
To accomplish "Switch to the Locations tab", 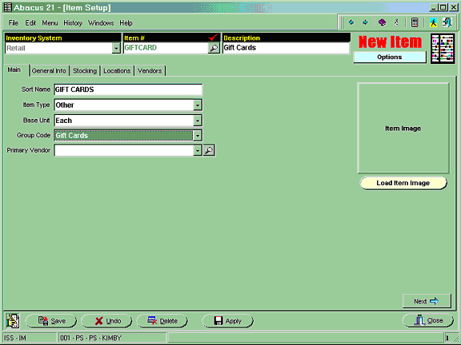I will pos(117,71).
